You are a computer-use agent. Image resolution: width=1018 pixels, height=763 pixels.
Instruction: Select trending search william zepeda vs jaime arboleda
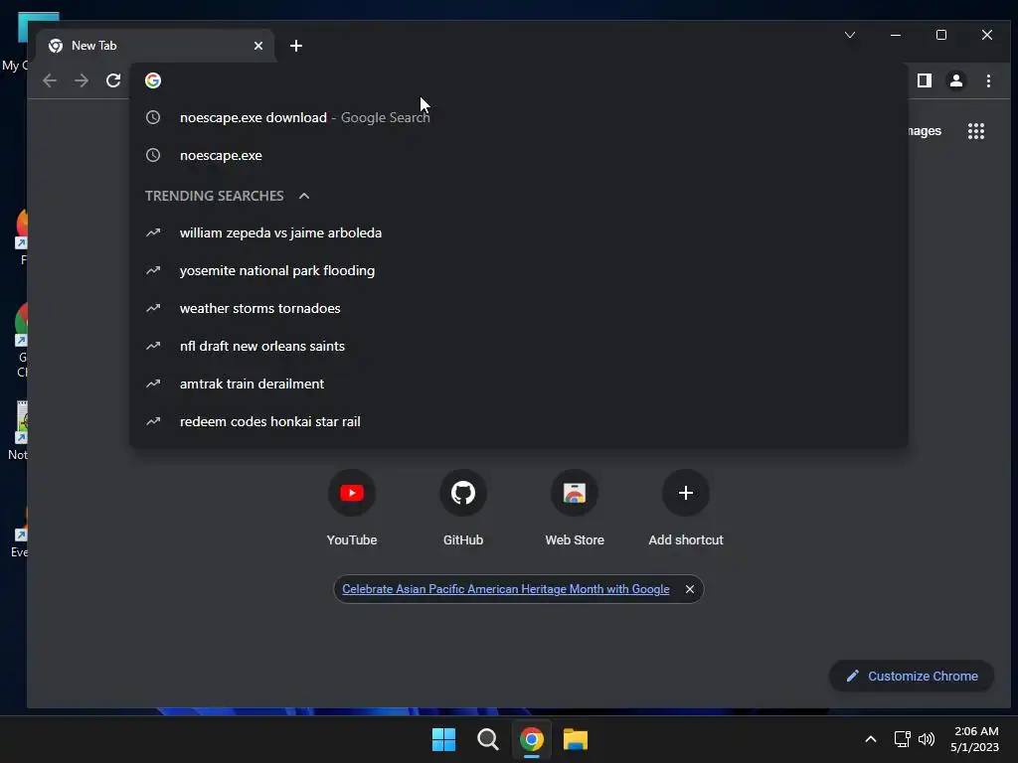pyautogui.click(x=518, y=232)
